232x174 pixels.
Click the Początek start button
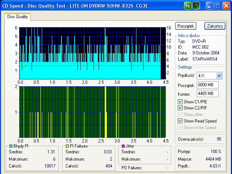click(186, 26)
